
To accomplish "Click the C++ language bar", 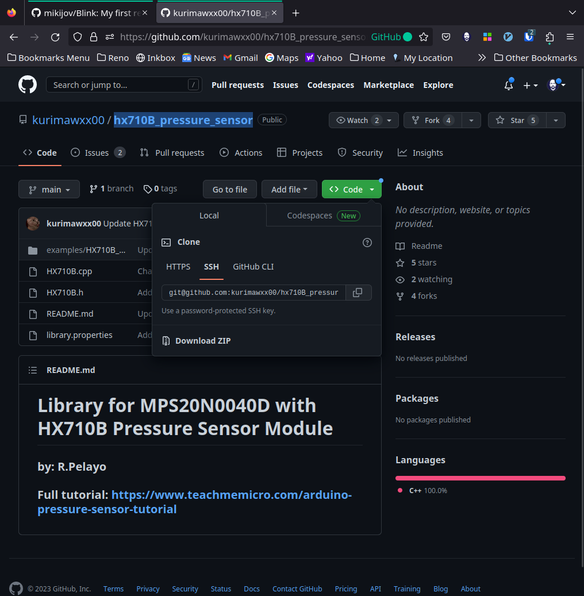I will tap(480, 478).
